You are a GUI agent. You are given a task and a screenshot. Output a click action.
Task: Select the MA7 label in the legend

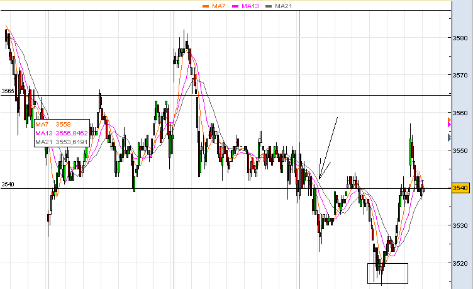[218, 6]
